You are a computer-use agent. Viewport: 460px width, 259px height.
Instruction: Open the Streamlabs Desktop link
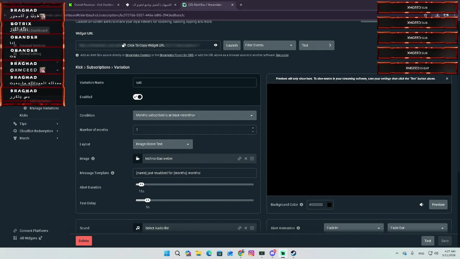pos(138,55)
